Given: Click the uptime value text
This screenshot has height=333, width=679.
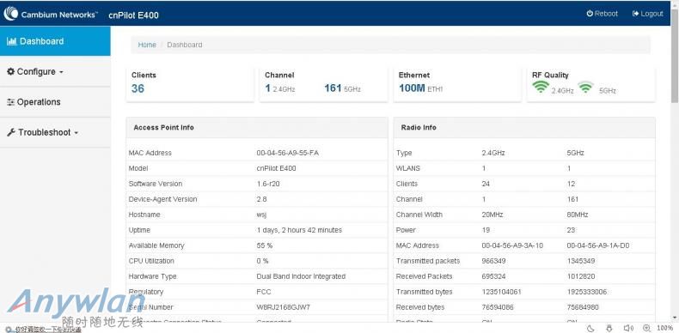Looking at the screenshot, I should (299, 230).
